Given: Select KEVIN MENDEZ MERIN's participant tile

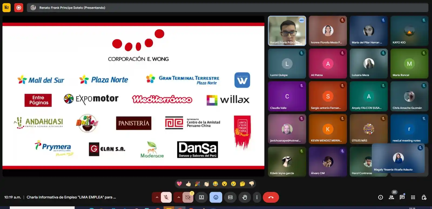Looking at the screenshot, I should click(328, 129).
